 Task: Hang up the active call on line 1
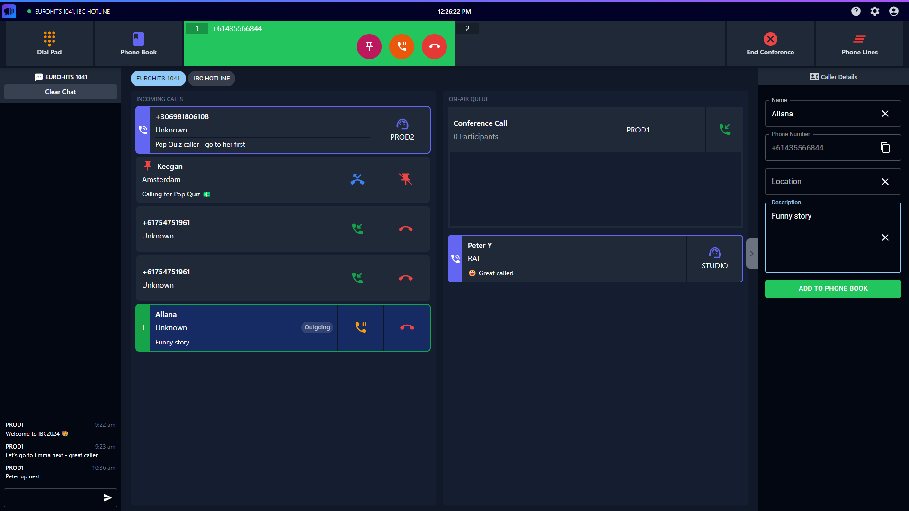434,46
